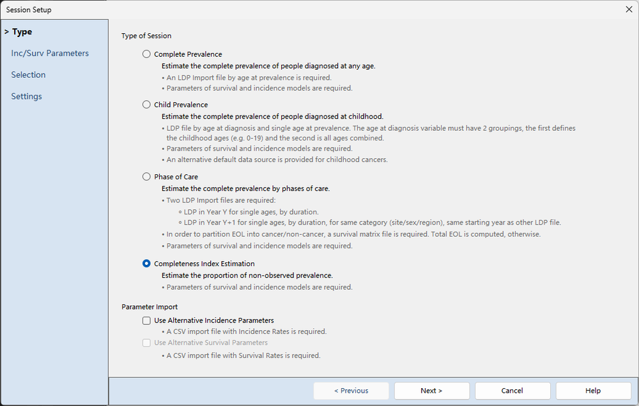Open Help for Session Setup
Image resolution: width=639 pixels, height=406 pixels.
593,391
